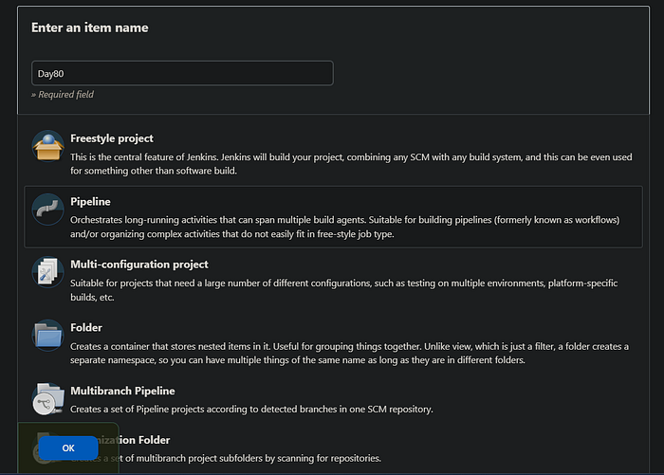
Task: Select the Multi-configuration project title
Action: pyautogui.click(x=139, y=265)
